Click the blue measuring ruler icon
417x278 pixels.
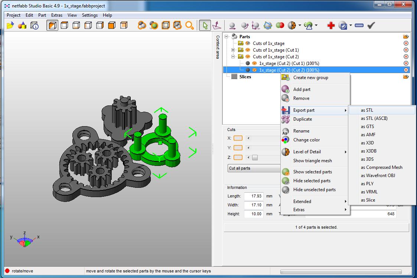click(359, 26)
